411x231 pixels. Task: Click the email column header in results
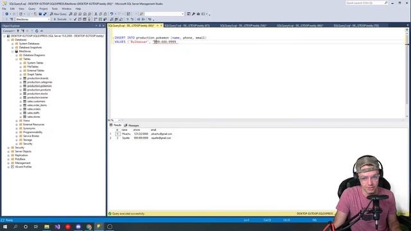pos(153,130)
